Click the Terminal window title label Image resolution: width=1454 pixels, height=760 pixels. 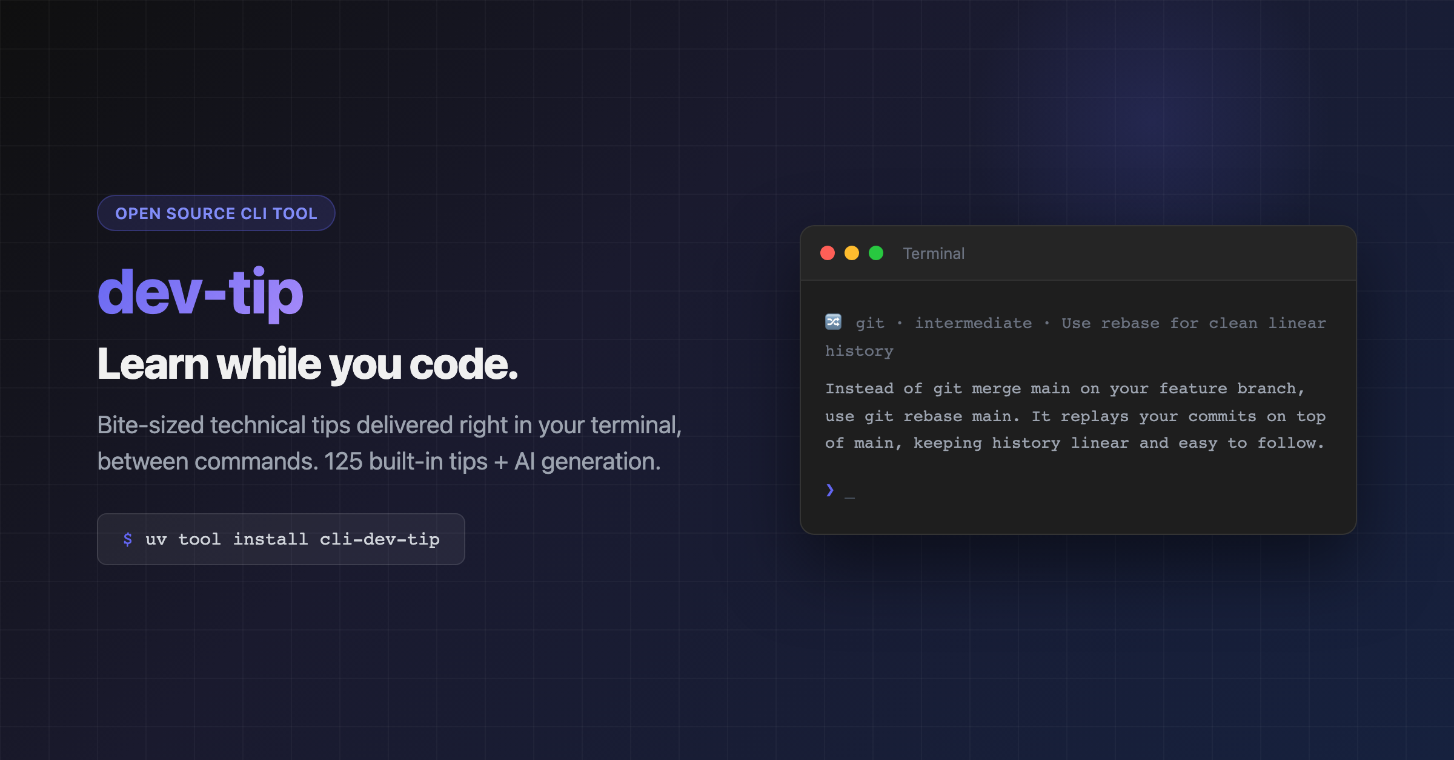pos(934,254)
